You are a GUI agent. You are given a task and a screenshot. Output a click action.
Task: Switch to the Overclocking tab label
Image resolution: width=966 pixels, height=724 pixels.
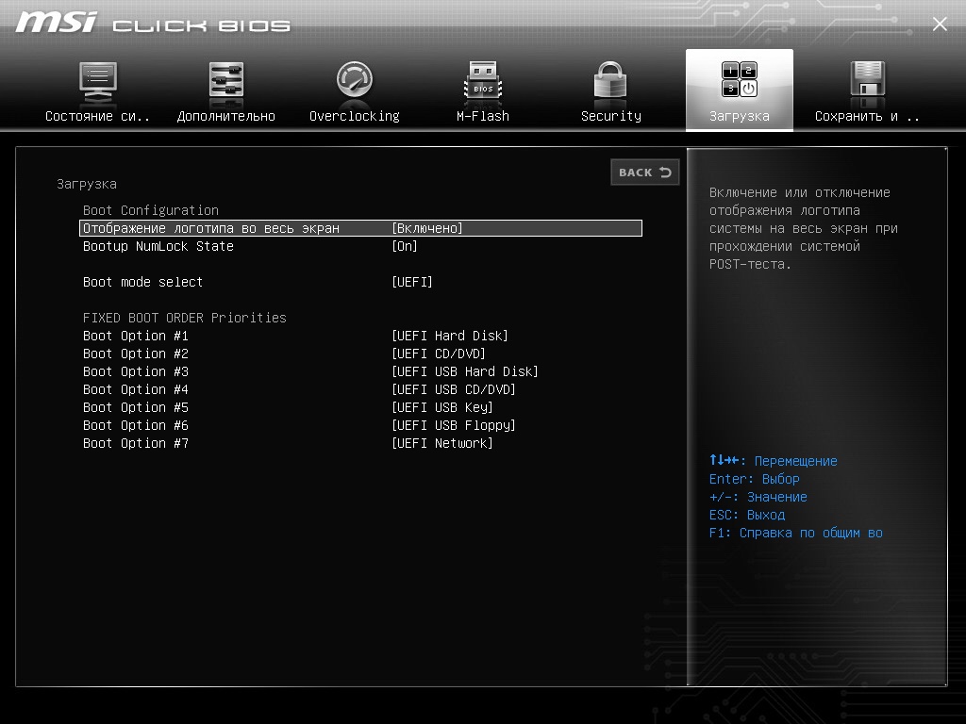[x=355, y=116]
